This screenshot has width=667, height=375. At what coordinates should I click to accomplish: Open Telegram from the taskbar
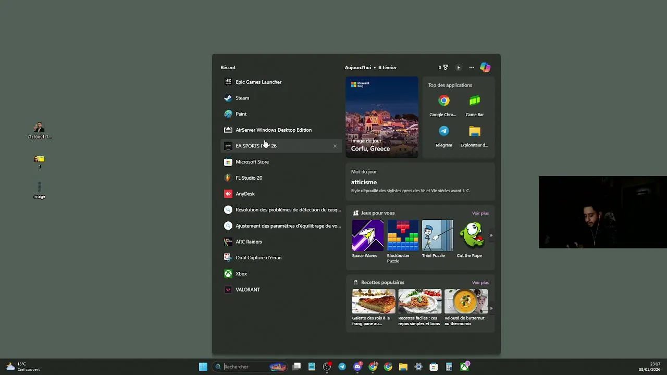342,367
